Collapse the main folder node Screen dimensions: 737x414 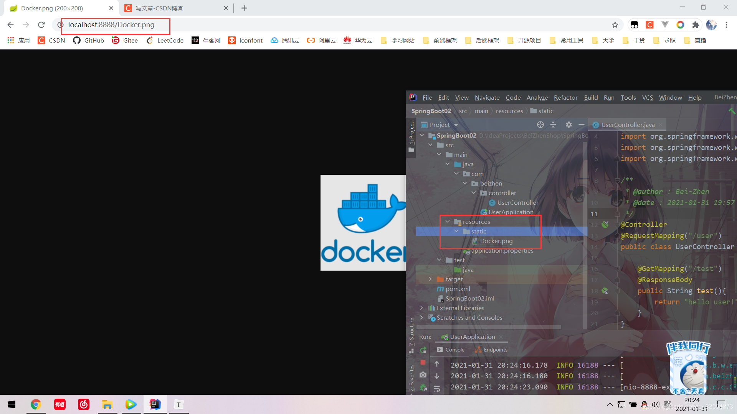[x=439, y=154]
